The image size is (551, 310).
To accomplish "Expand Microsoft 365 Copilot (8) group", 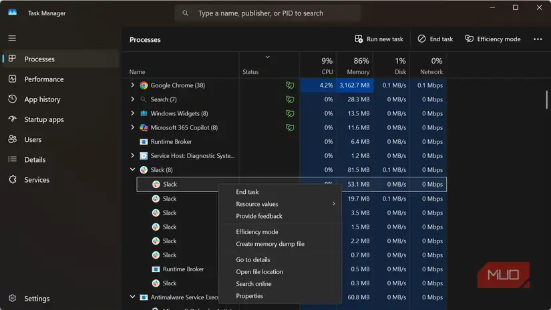I will point(132,127).
